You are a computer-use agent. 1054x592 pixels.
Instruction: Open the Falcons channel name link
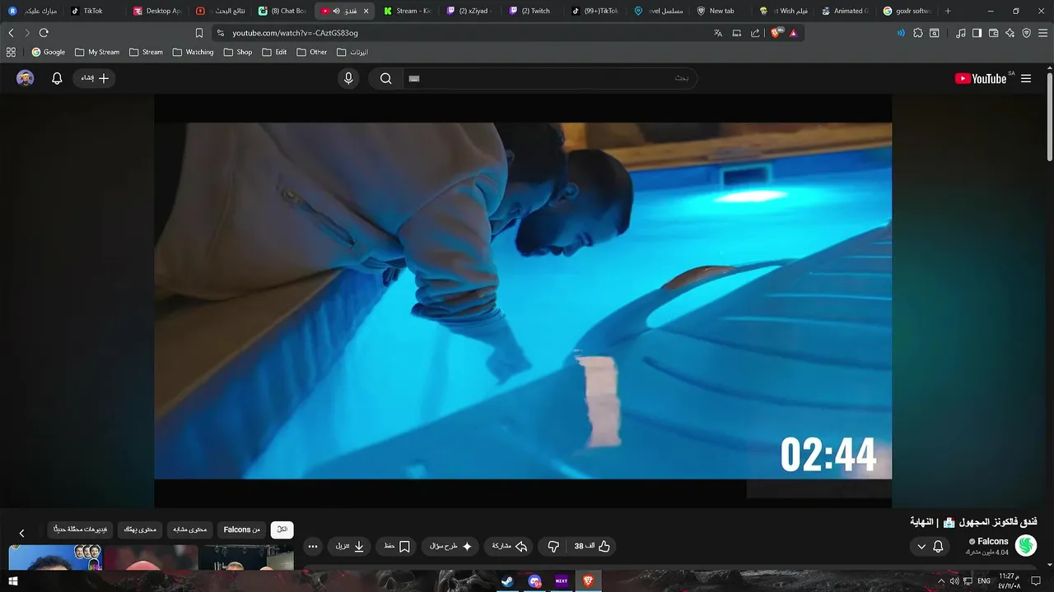click(x=993, y=541)
